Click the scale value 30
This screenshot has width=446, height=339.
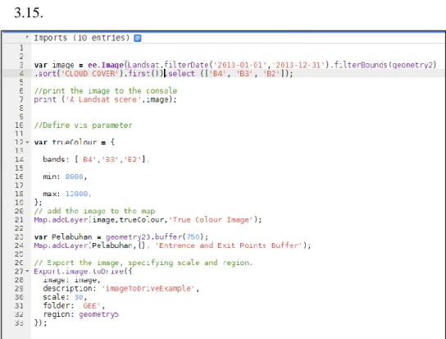coord(79,297)
